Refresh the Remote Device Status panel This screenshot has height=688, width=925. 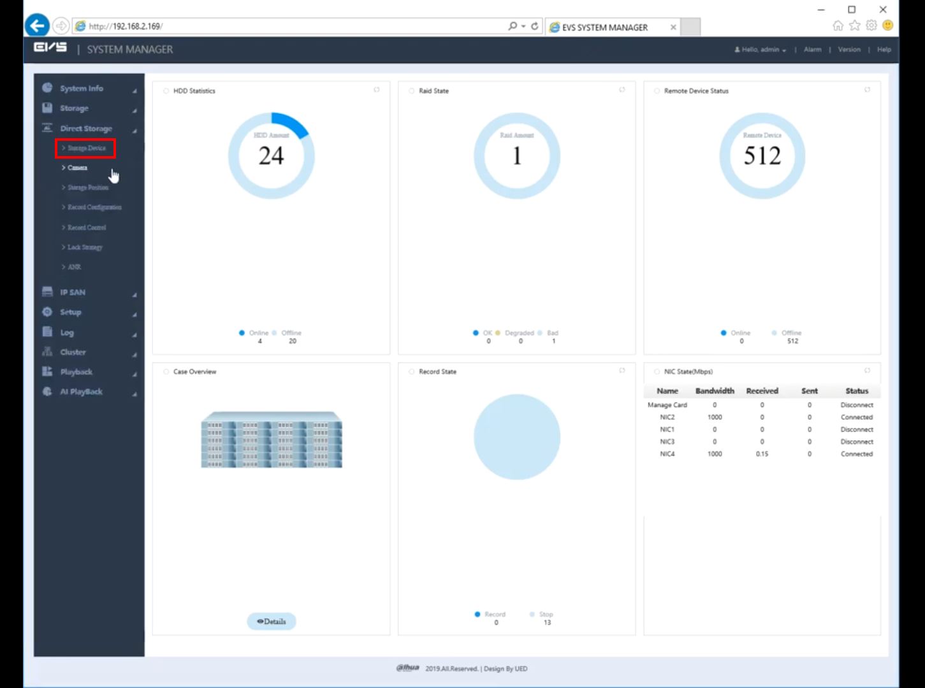(x=867, y=90)
